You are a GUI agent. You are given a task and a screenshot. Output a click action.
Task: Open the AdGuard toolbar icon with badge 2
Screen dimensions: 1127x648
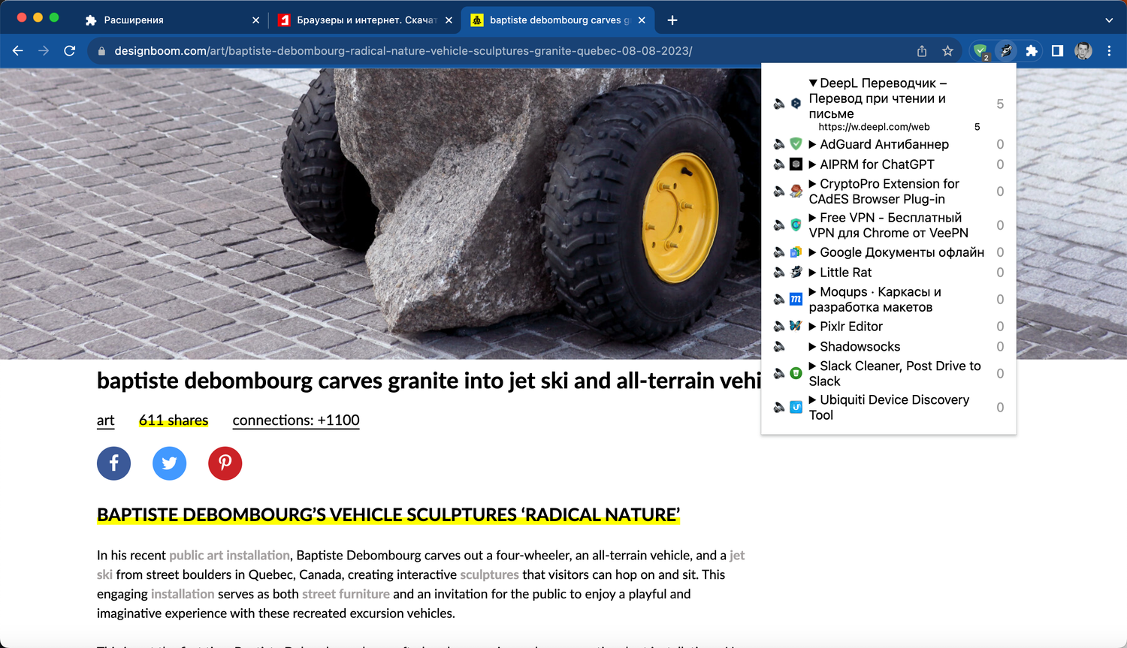pos(980,51)
